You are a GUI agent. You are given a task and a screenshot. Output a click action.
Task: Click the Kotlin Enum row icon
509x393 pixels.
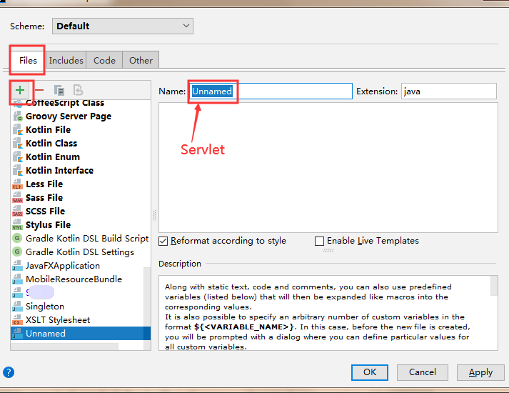coord(18,157)
